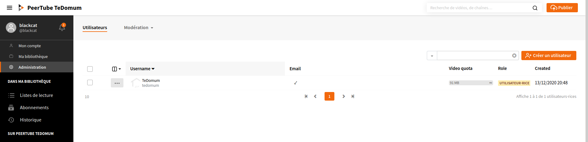Click the PeerTube logo icon

(21, 8)
